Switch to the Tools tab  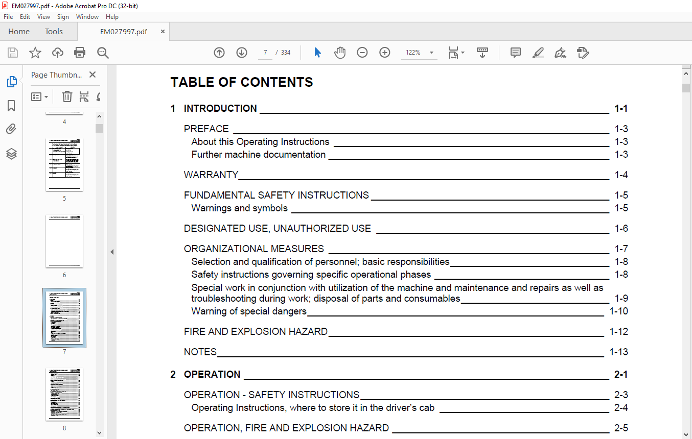(54, 32)
